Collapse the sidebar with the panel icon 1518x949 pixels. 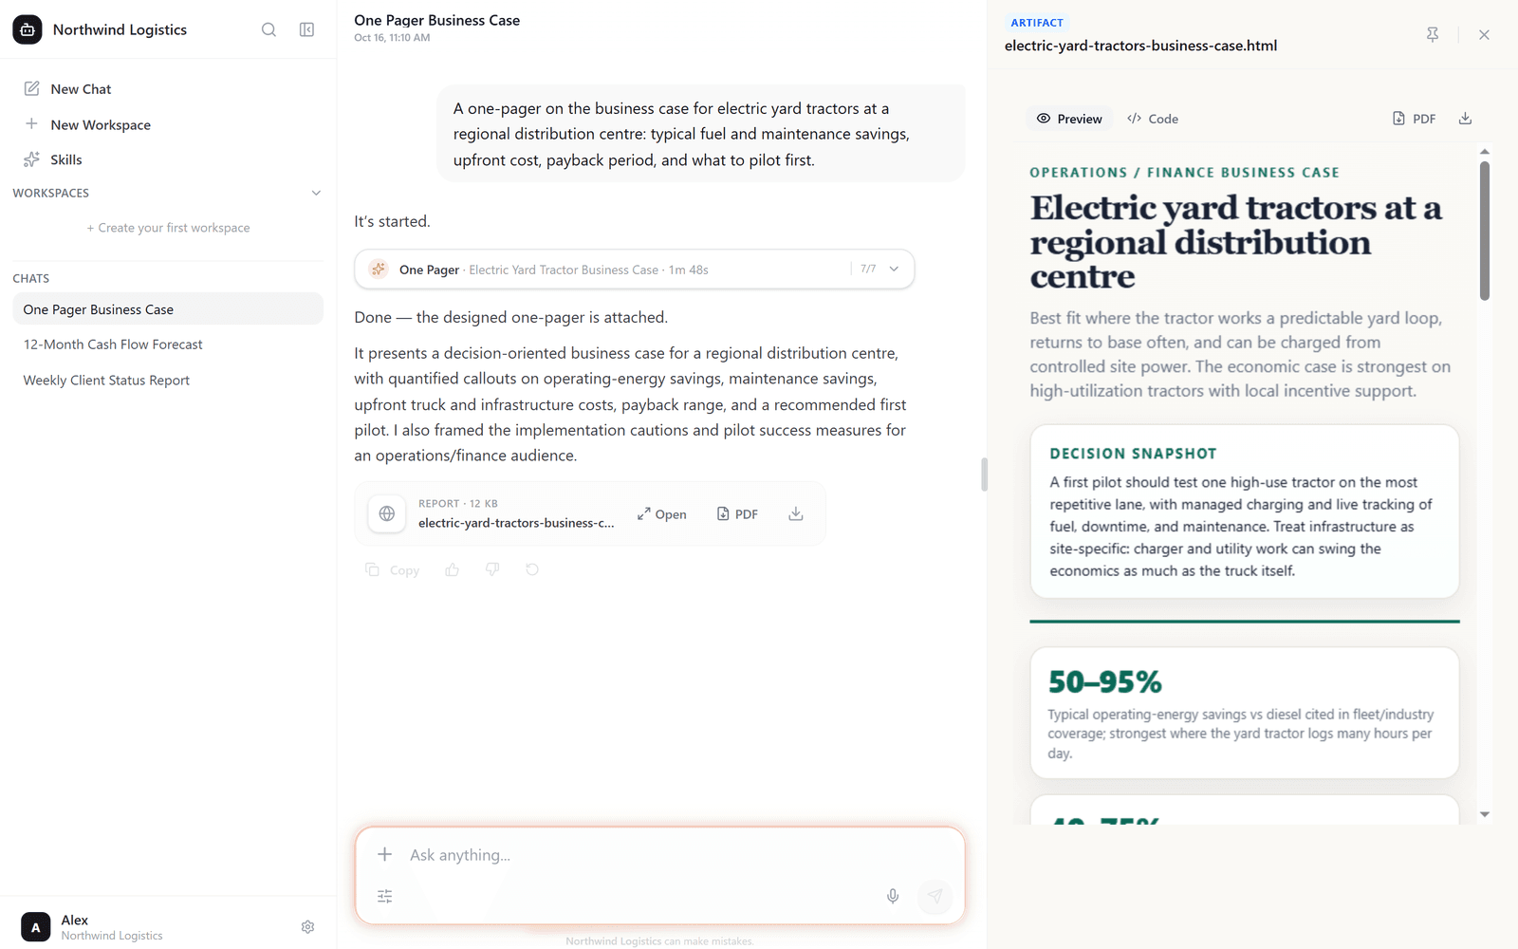[x=306, y=29]
